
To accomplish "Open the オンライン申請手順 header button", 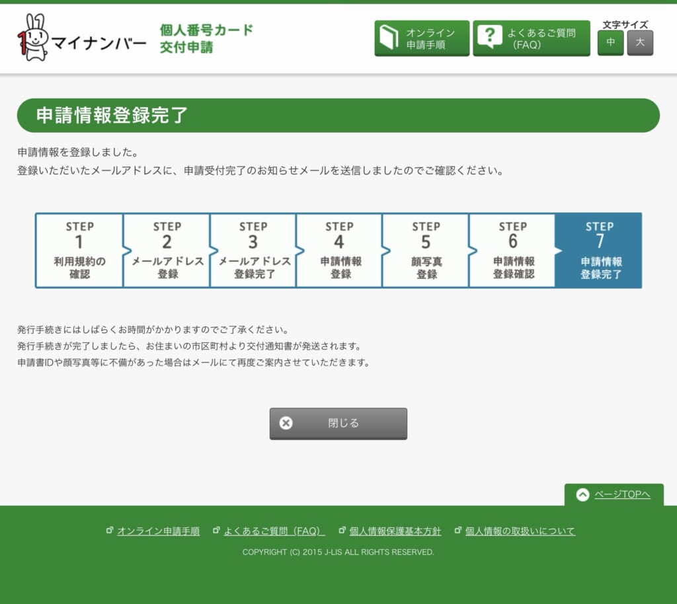I will (422, 38).
